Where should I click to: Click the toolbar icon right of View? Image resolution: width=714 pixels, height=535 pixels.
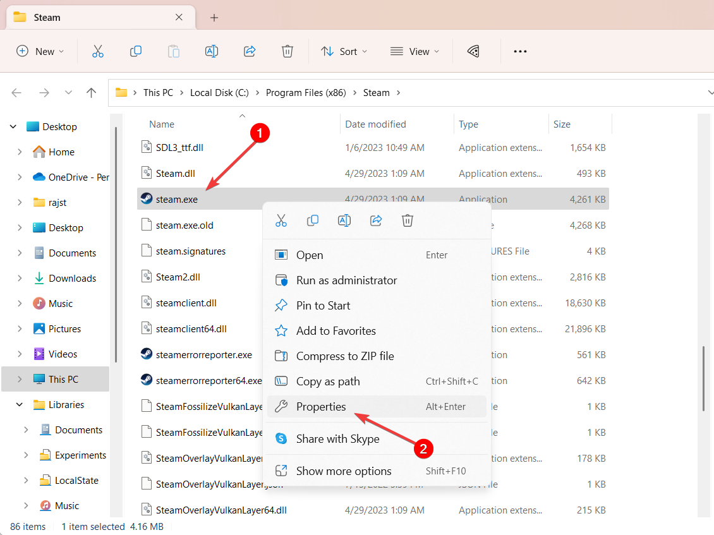(473, 51)
